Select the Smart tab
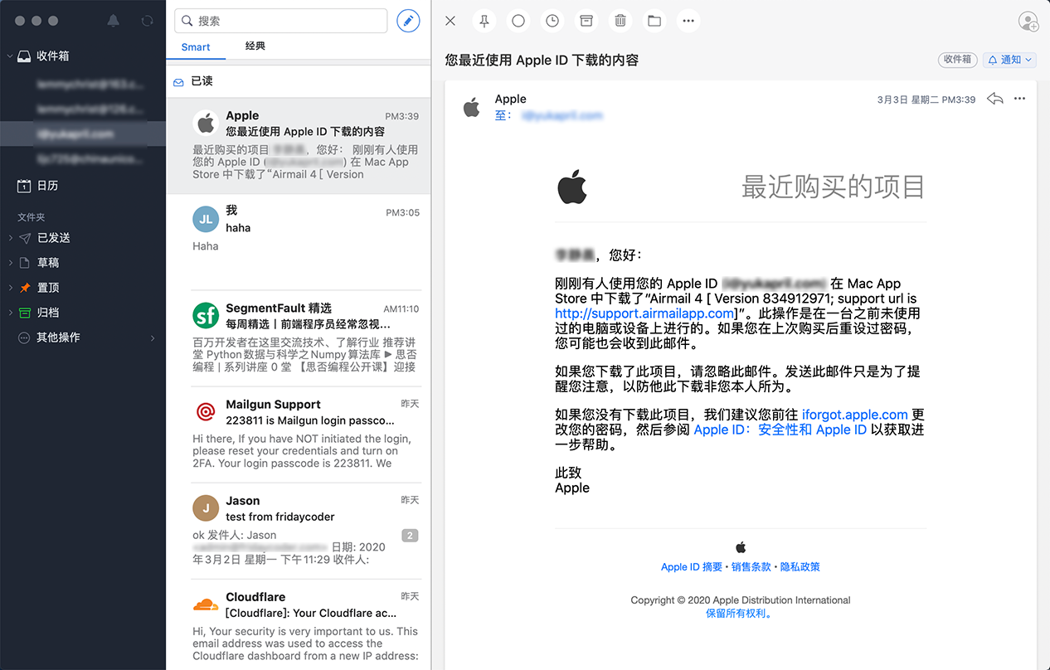1050x670 pixels. point(196,47)
